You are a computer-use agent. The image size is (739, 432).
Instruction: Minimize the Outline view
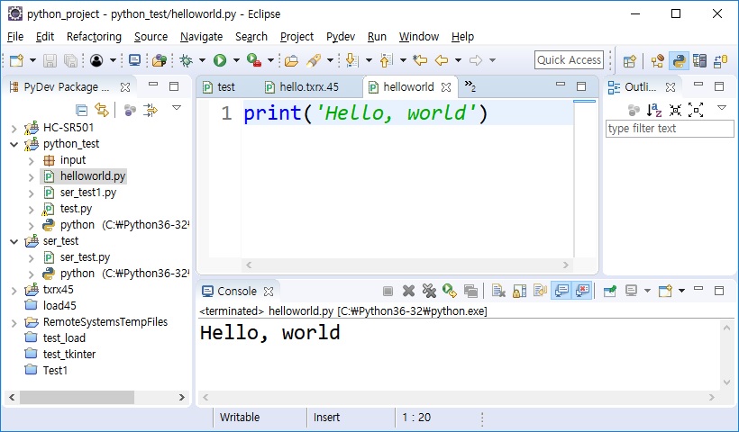698,85
